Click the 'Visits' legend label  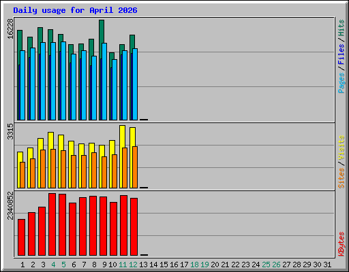pyautogui.click(x=342, y=148)
